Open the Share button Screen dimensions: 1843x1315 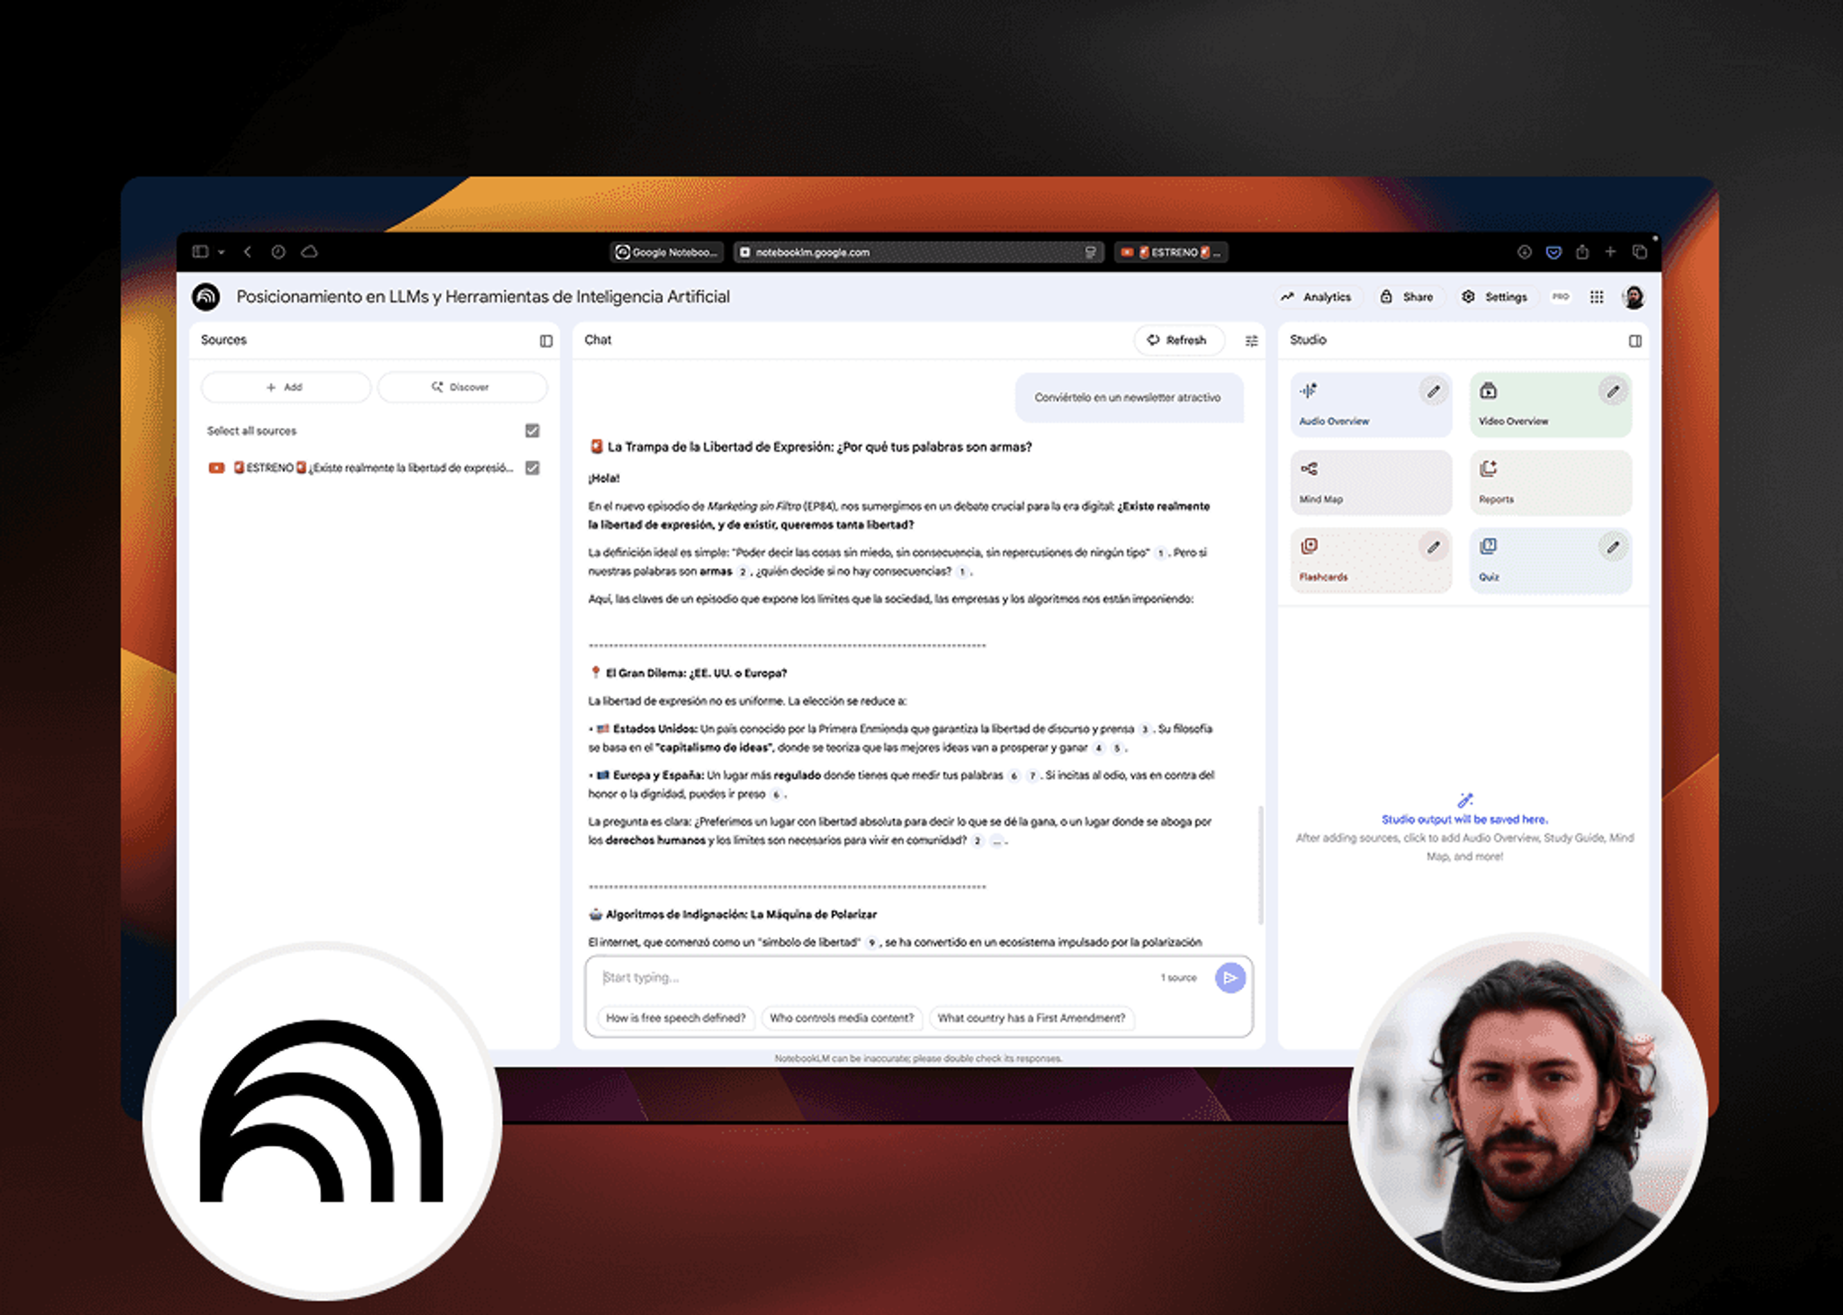tap(1407, 297)
